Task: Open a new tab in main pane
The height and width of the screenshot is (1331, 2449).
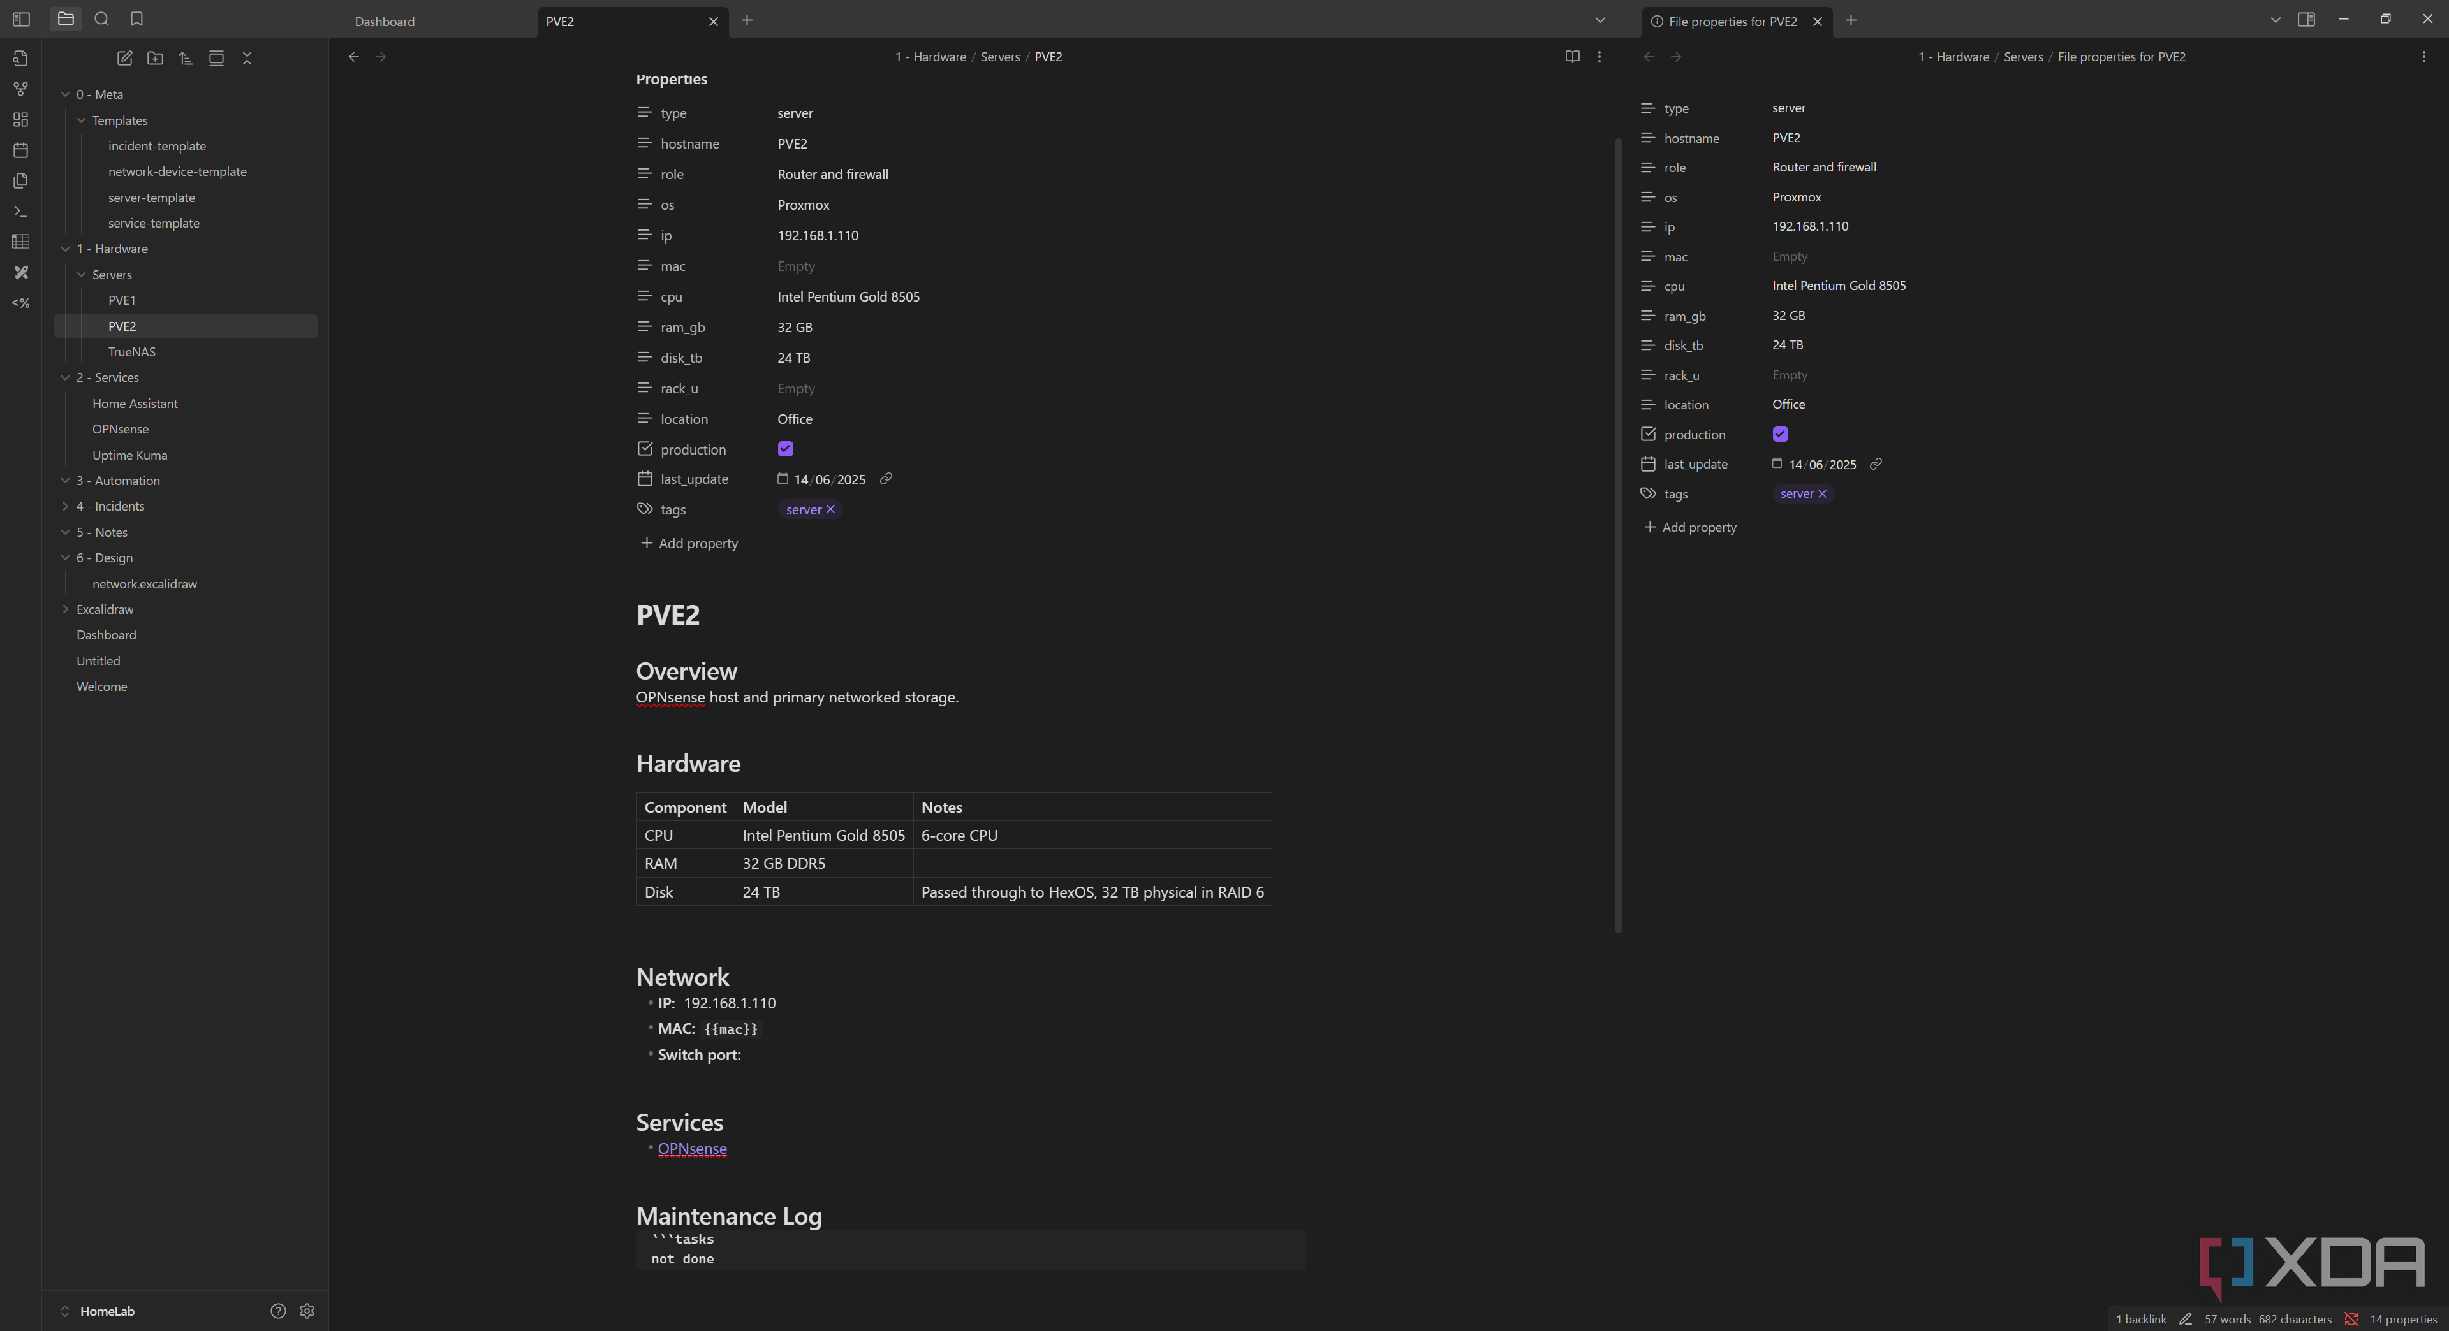Action: pyautogui.click(x=747, y=20)
